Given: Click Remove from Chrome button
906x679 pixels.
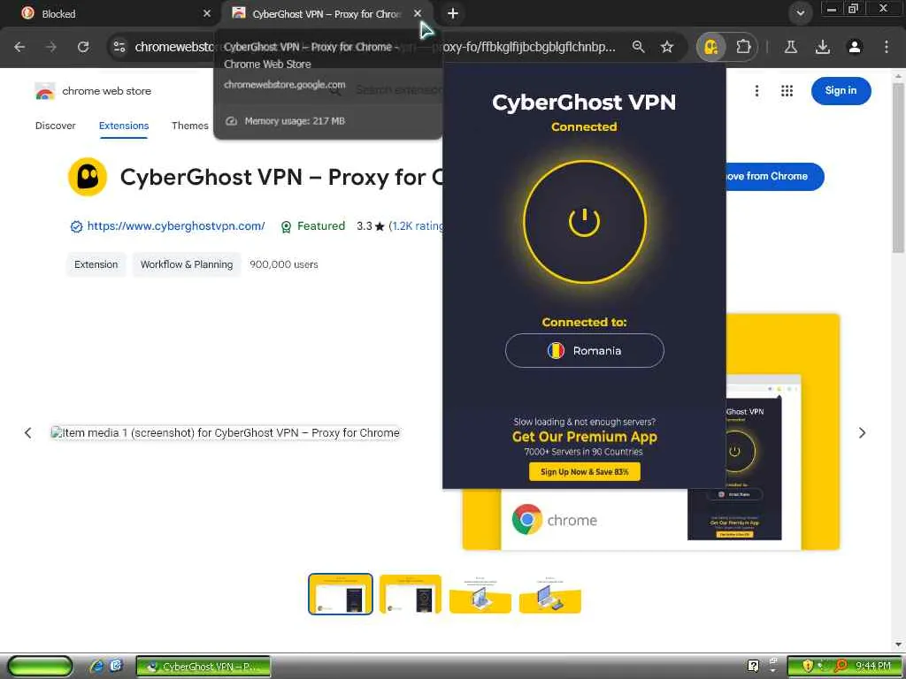Looking at the screenshot, I should tap(775, 176).
